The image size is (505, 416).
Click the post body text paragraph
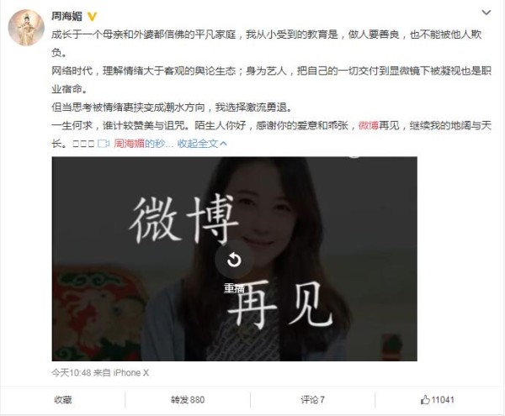click(x=271, y=89)
